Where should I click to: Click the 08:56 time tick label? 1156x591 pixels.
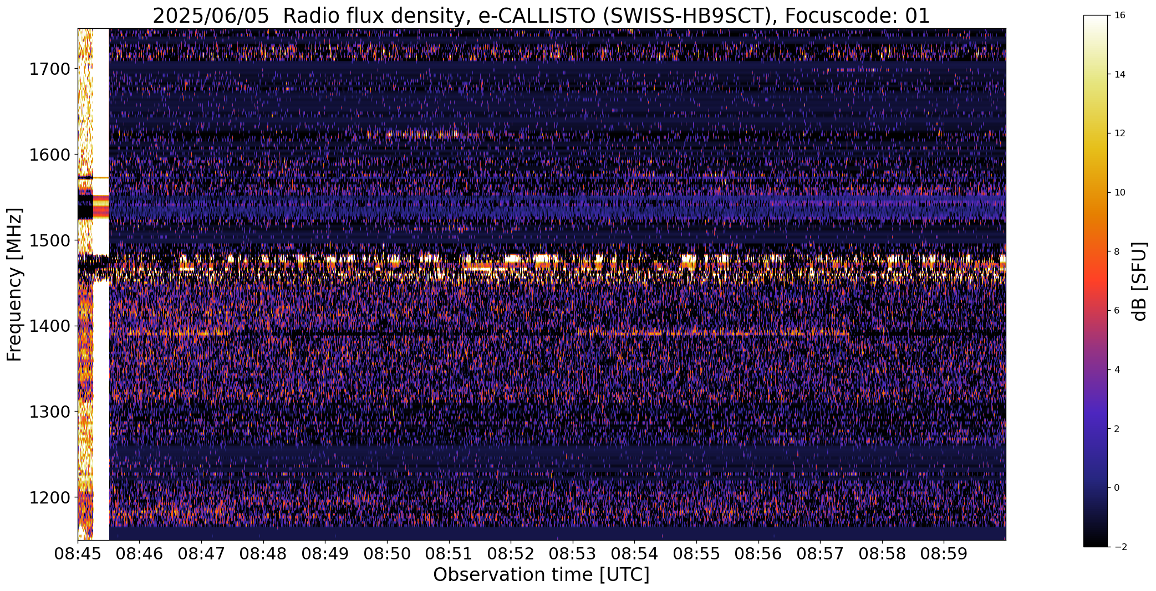758,554
